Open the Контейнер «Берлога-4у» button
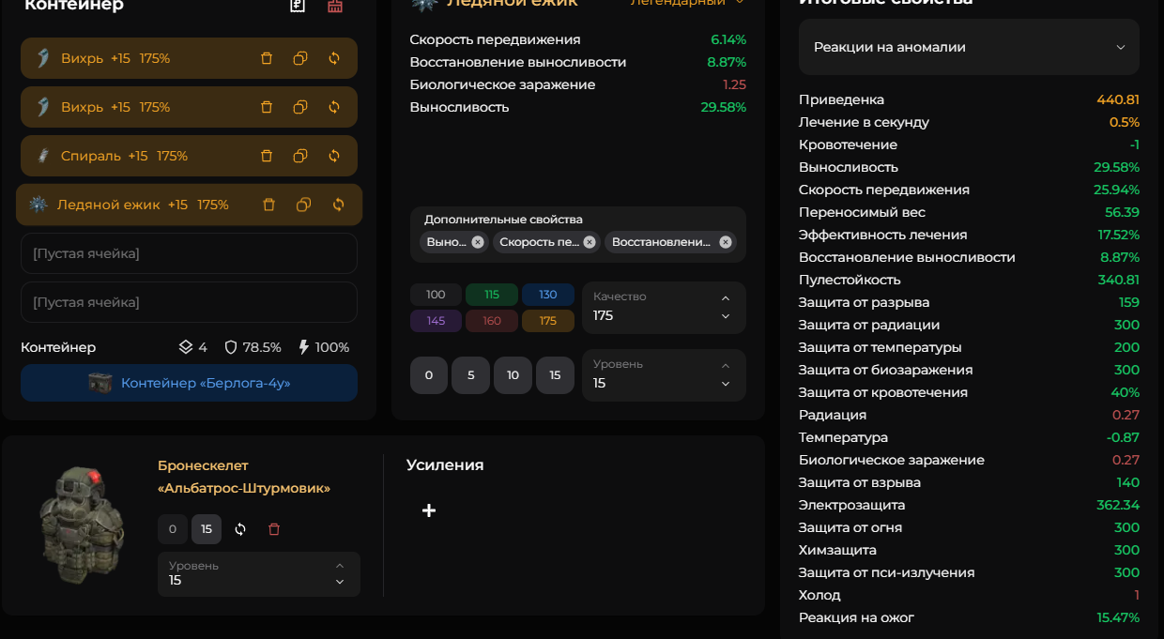Screen dimensions: 1164x639 click(189, 383)
